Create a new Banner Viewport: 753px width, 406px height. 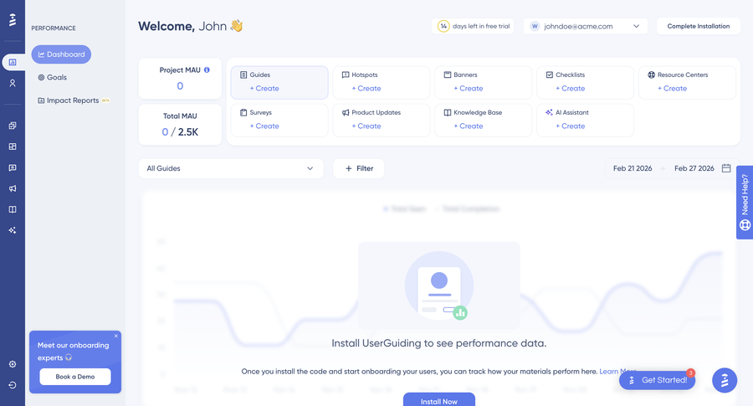[469, 89]
